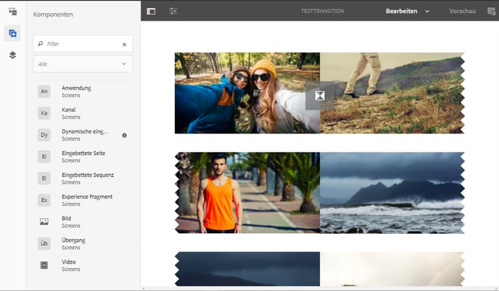The width and height of the screenshot is (499, 291).
Task: Click the Video component label
Action: pos(69,262)
